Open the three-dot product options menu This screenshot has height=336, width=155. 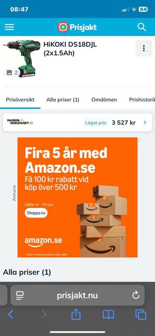point(144,48)
